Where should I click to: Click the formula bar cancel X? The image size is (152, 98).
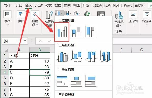[x=40, y=41]
